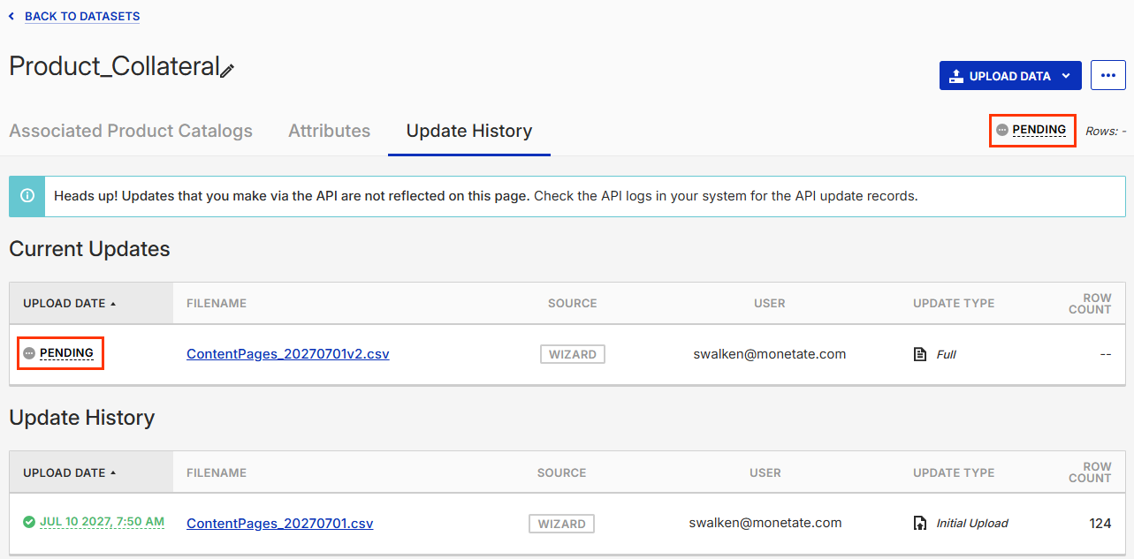Sort Update History table by Upload Date
Screen dimensions: 1134x559
pos(70,472)
